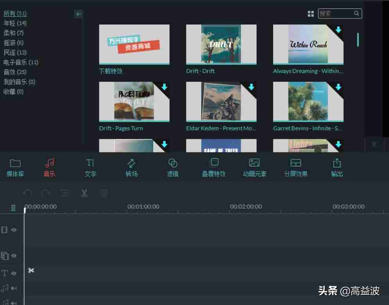
Task: Open the 叠覆特效 overlays tab
Action: (213, 168)
